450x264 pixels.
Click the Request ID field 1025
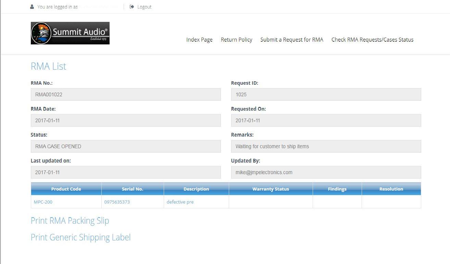[x=326, y=95]
